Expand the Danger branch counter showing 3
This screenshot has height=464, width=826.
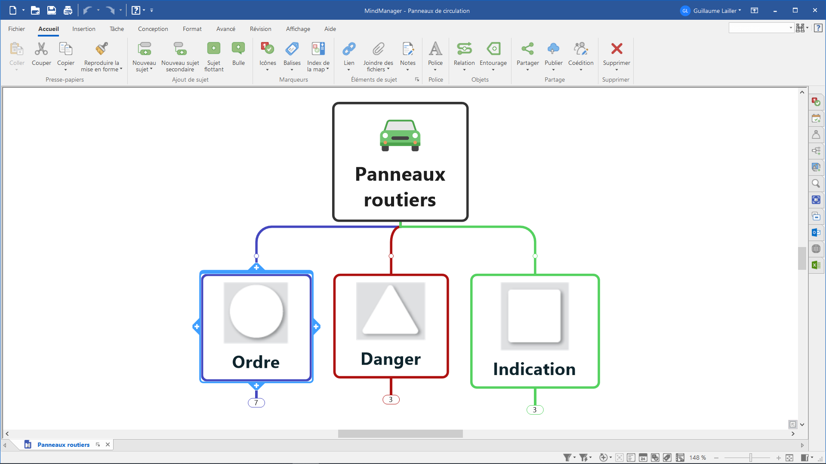[x=391, y=400]
